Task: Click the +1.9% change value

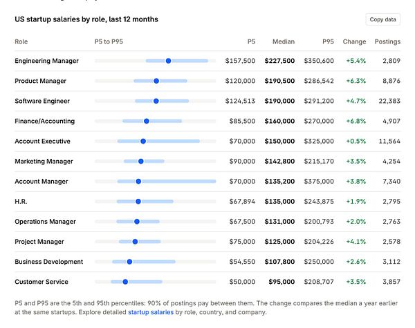Action: [x=356, y=202]
